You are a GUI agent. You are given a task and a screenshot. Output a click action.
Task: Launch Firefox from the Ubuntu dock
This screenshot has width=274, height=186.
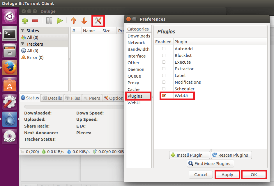click(x=10, y=68)
